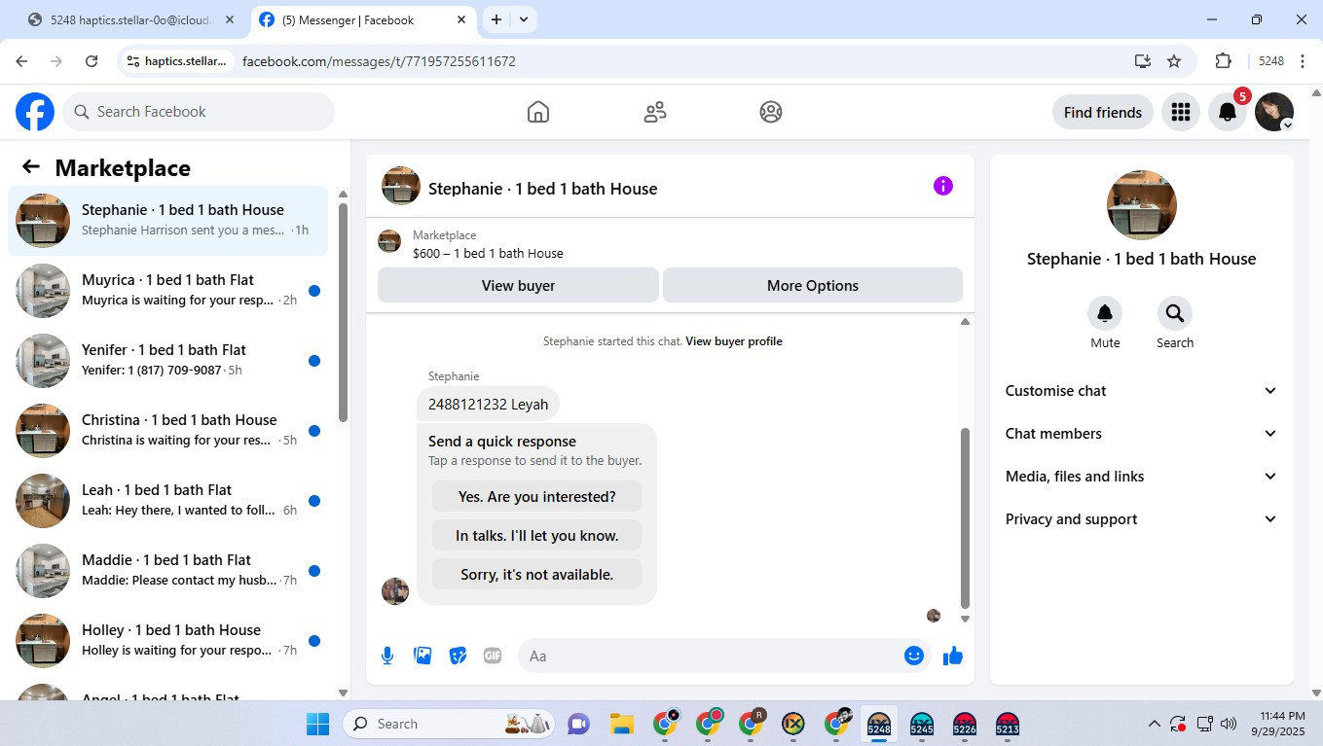Expand Privacy and support section

pos(1142,519)
